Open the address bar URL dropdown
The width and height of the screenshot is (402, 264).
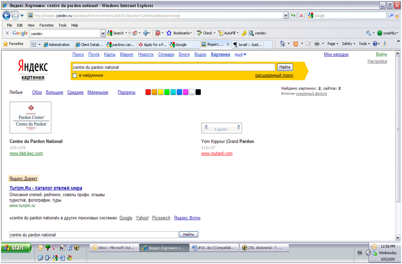[x=286, y=16]
